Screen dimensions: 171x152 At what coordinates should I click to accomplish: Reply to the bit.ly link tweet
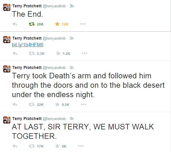click(x=15, y=53)
